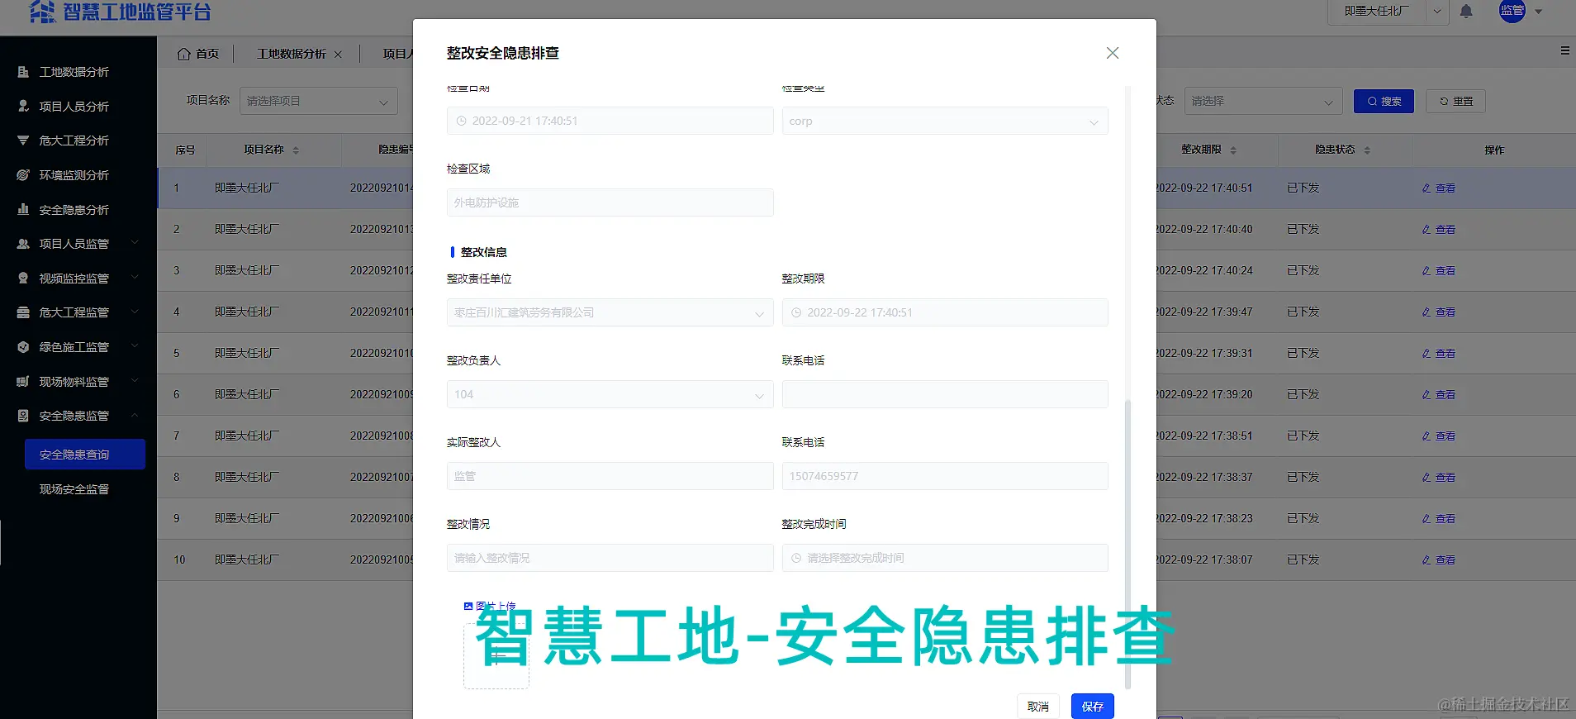Click the 检查区域 input field

[610, 202]
